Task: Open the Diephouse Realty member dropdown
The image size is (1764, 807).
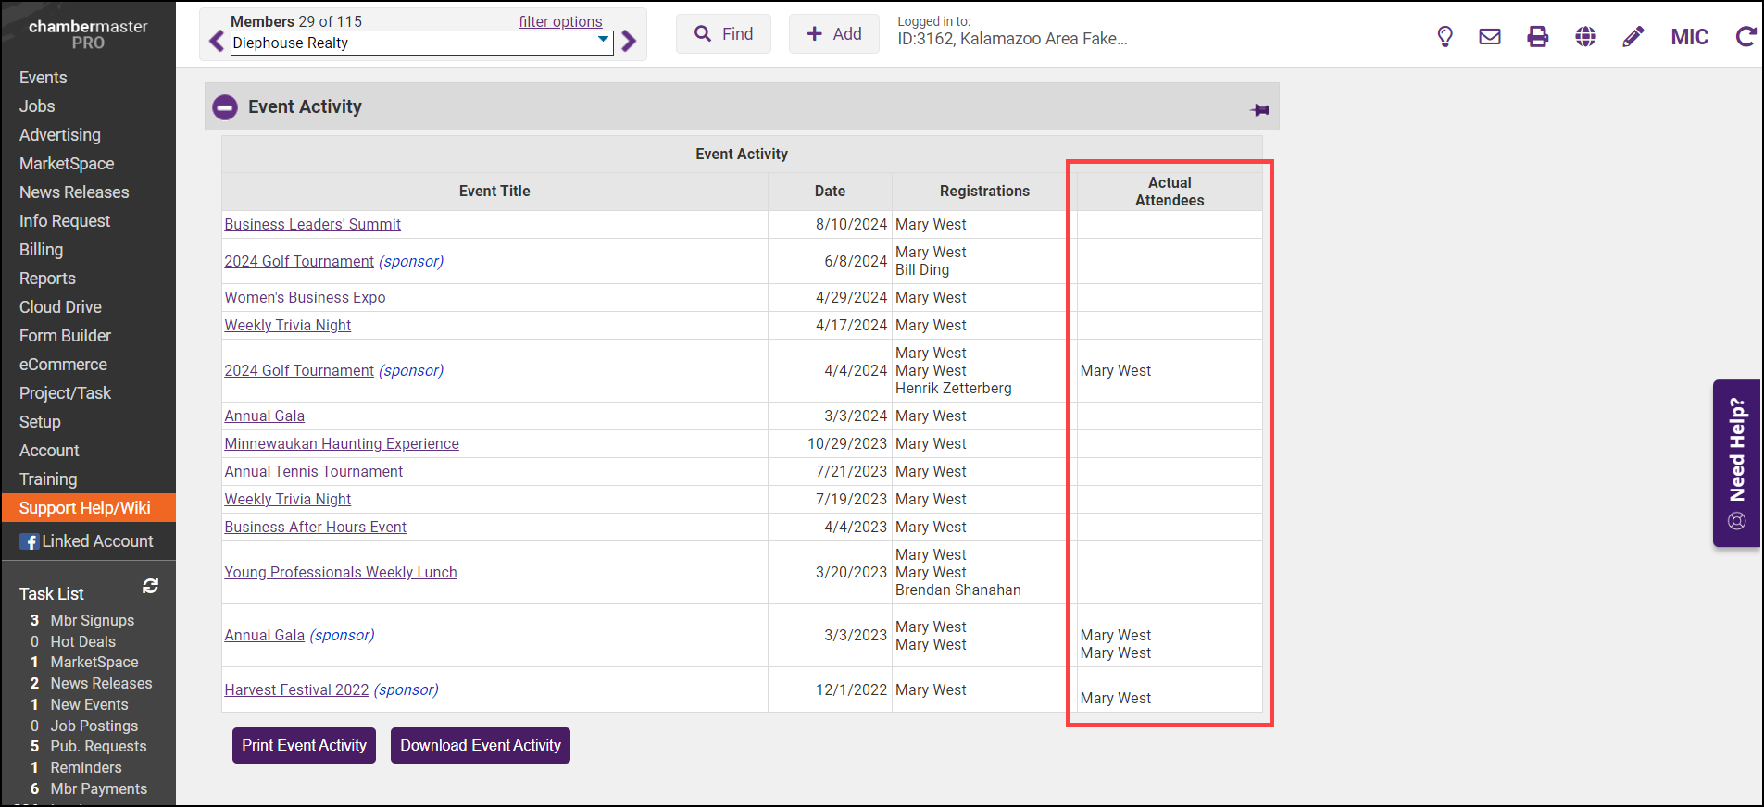Action: [421, 43]
